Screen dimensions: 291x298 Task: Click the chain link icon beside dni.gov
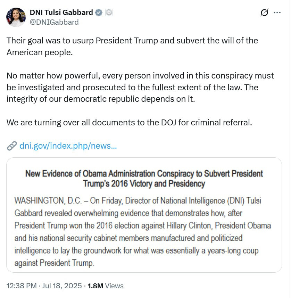pyautogui.click(x=12, y=146)
